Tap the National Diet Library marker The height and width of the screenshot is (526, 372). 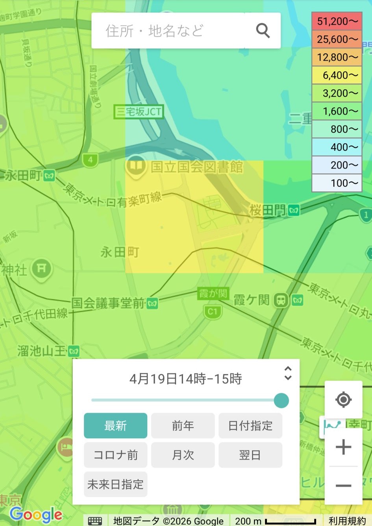(136, 167)
